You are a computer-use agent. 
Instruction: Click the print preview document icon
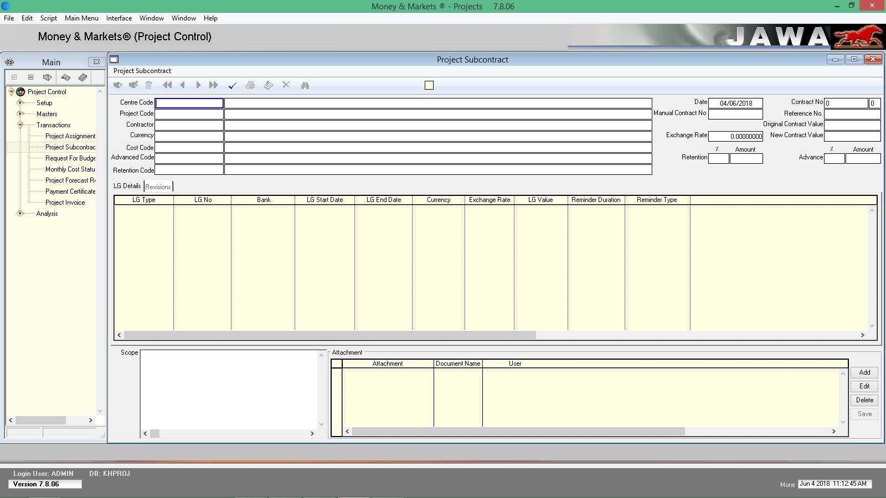click(268, 85)
